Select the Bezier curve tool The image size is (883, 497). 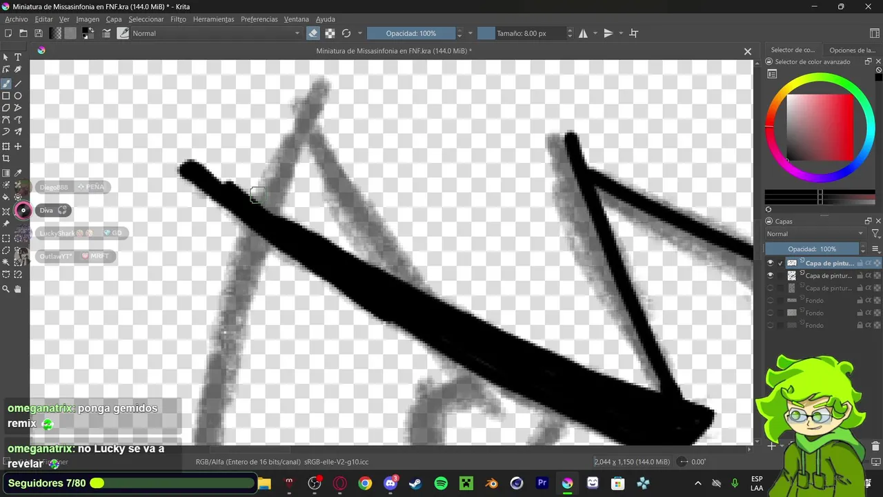point(6,119)
